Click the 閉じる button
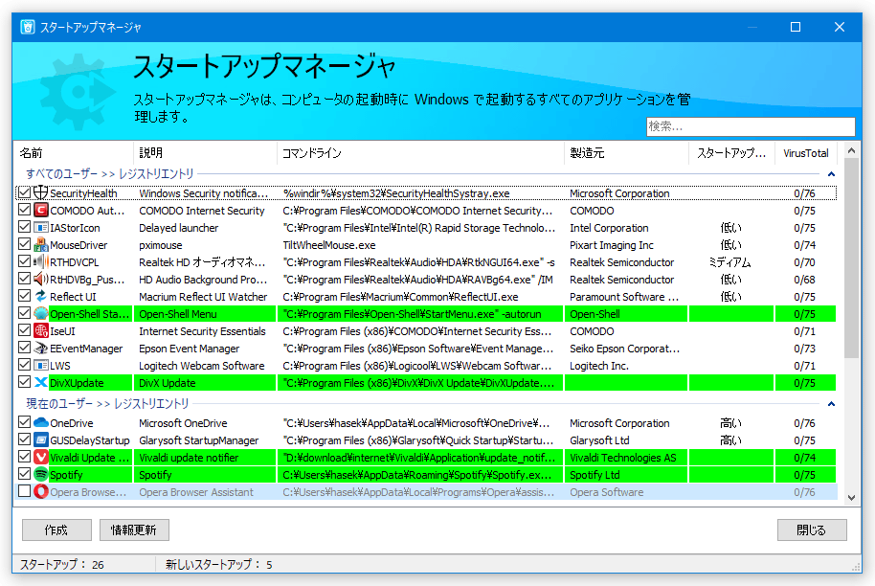This screenshot has width=875, height=586. pyautogui.click(x=812, y=530)
